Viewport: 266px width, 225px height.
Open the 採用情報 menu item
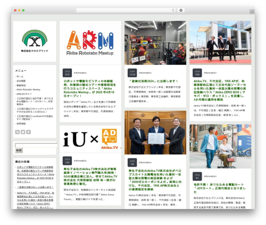21,123
